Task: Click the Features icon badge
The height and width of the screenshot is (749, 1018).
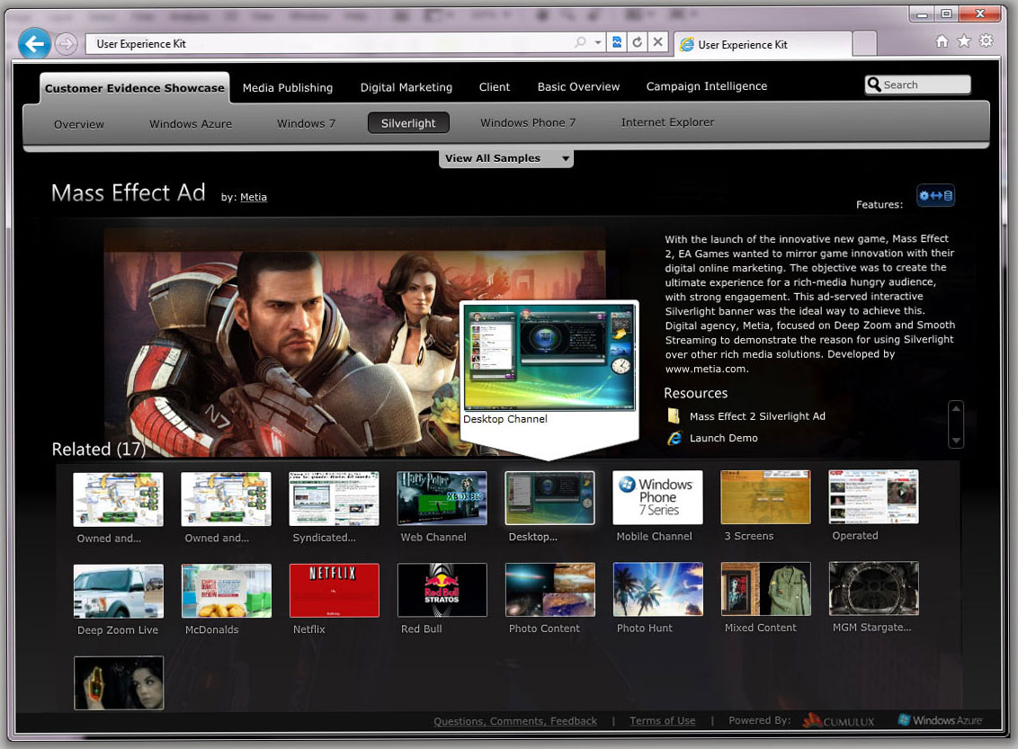Action: pos(935,195)
